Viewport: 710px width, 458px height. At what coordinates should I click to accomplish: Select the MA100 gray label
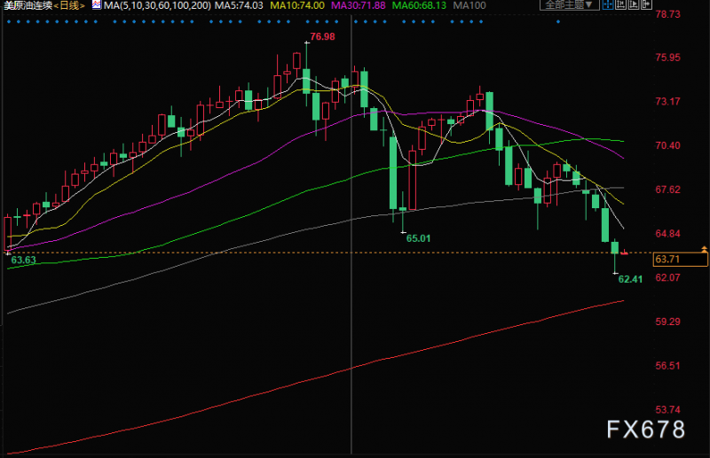(469, 5)
